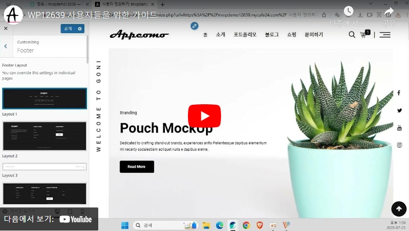Screen dimensions: 409x231
Task: Click the Branding category label
Action: [128, 113]
